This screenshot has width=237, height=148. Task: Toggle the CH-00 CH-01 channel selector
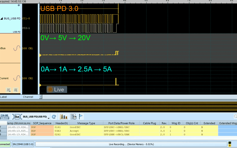coord(4,117)
